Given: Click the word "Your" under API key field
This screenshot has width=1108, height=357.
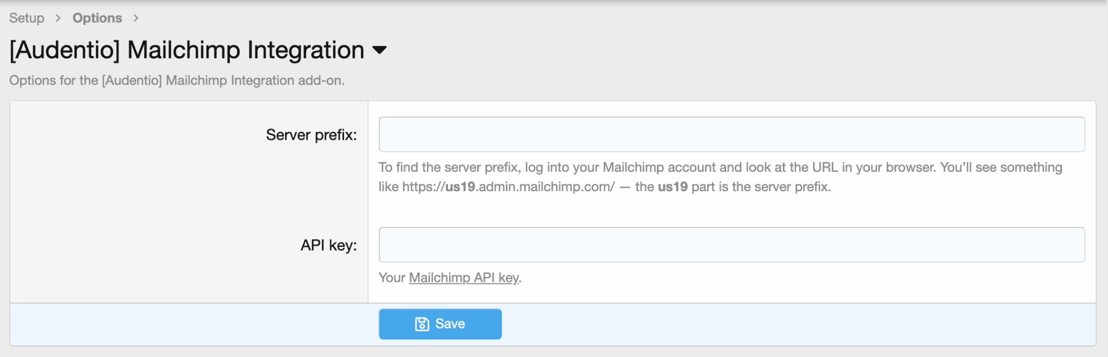Looking at the screenshot, I should 392,278.
